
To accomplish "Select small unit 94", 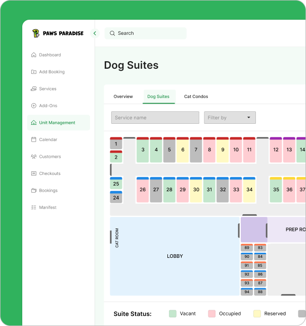I will 247,292.
